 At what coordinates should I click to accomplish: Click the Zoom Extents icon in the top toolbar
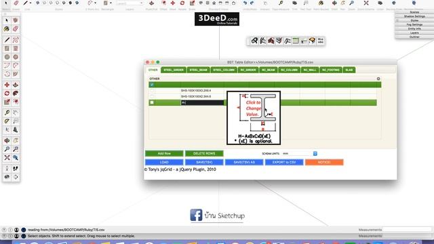(366, 3)
